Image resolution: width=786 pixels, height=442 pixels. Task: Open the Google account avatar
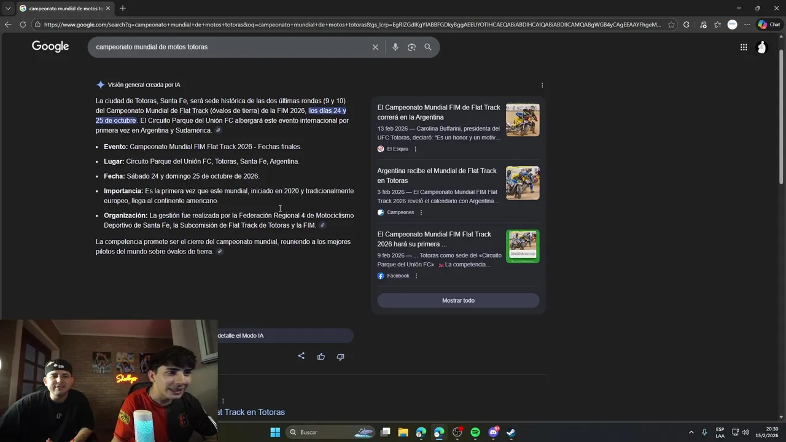(761, 47)
